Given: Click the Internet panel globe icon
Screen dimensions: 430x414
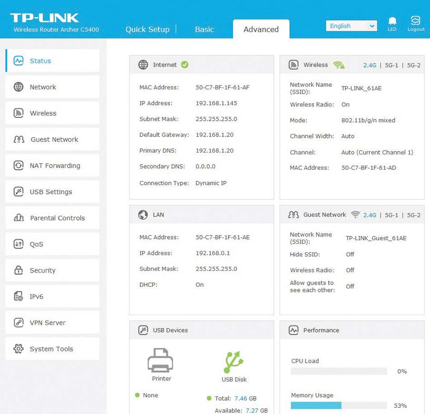Looking at the screenshot, I should click(x=143, y=65).
